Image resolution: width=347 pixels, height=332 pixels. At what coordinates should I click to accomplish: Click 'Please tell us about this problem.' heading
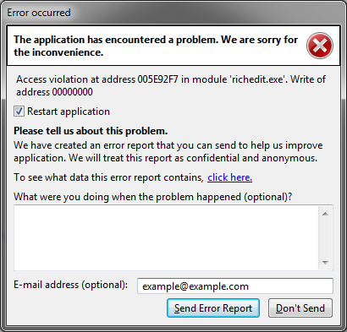point(91,131)
